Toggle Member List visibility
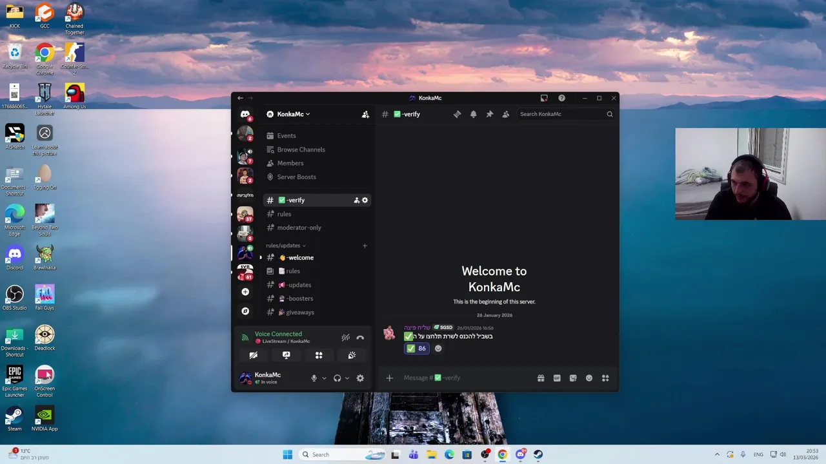826x464 pixels. pyautogui.click(x=505, y=114)
